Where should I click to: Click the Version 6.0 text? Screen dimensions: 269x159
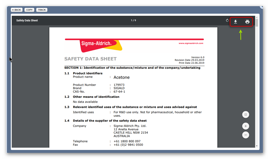point(198,57)
